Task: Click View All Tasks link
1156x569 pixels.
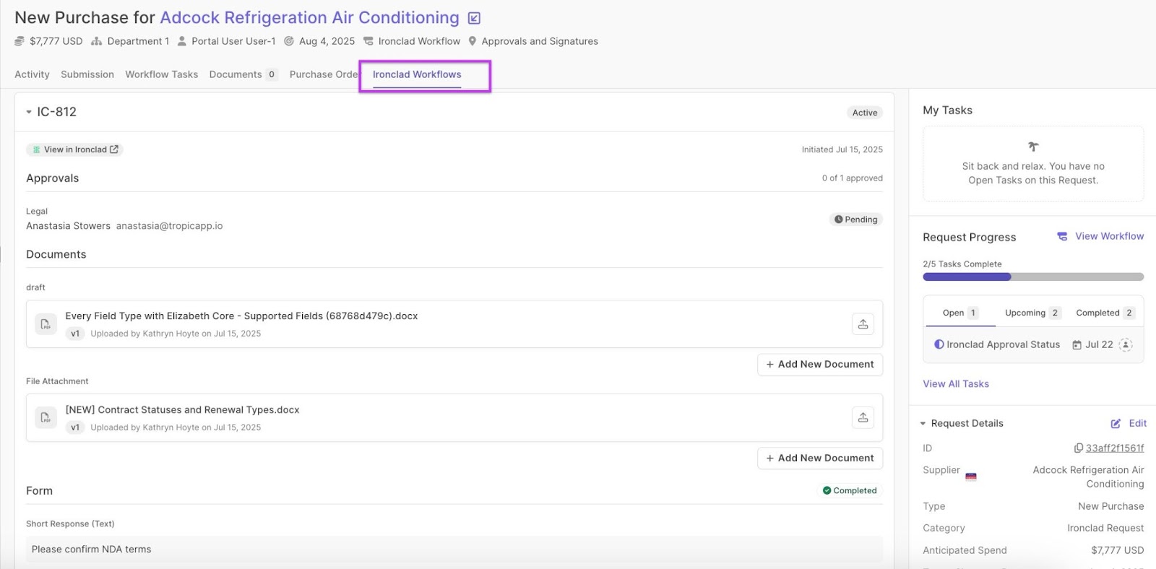Action: pos(956,384)
